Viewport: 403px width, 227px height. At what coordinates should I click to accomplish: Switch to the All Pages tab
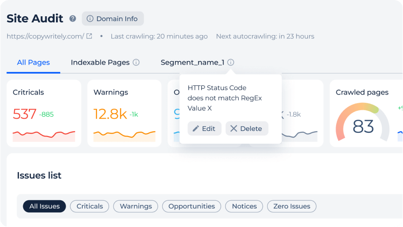pyautogui.click(x=33, y=62)
